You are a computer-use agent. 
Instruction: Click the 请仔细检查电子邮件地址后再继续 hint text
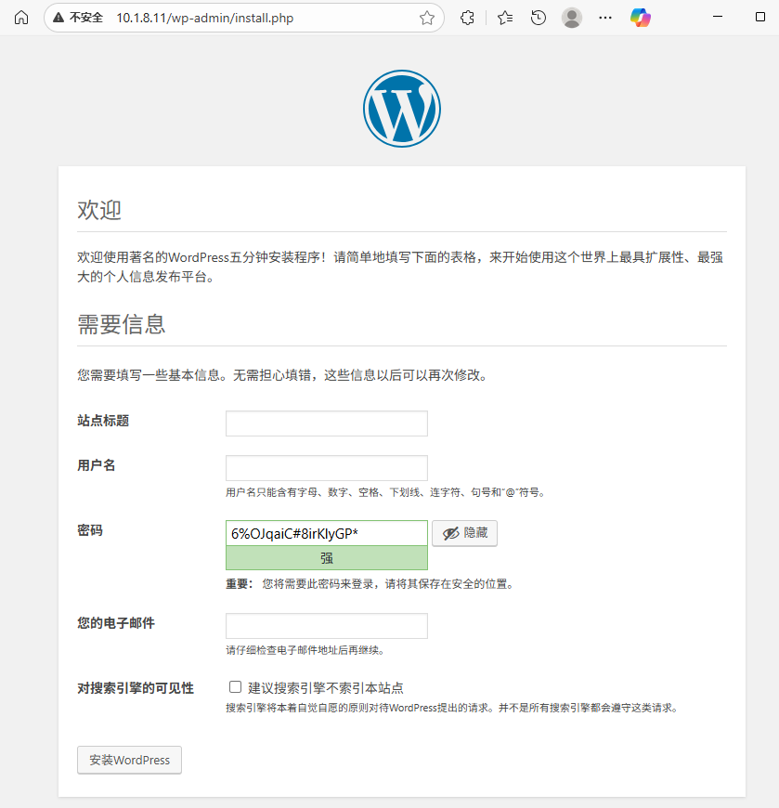pyautogui.click(x=305, y=650)
